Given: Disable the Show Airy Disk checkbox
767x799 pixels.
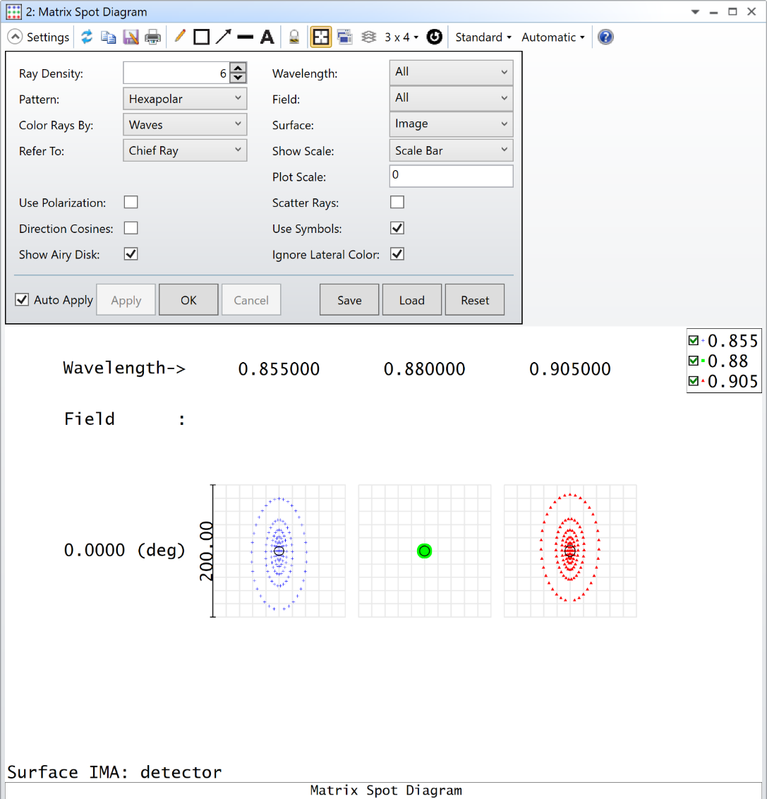Looking at the screenshot, I should (131, 254).
